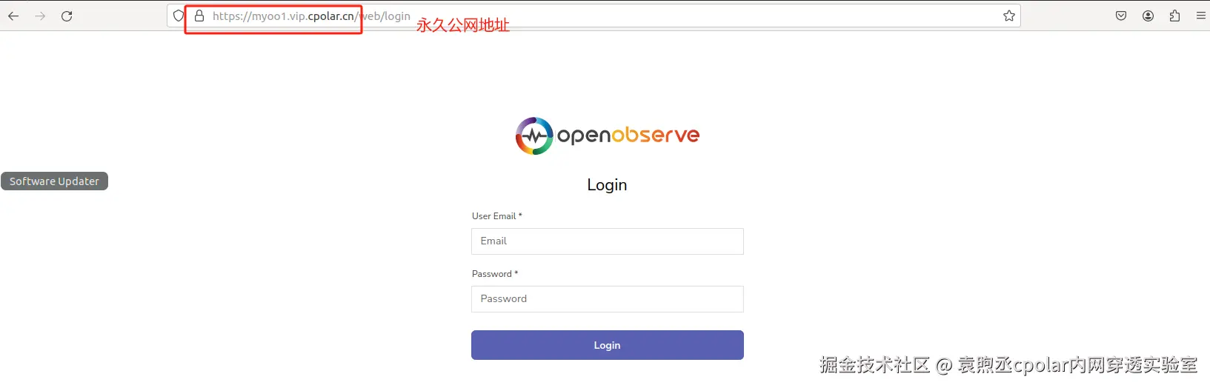Open the extensions puzzle icon
The image size is (1210, 388).
click(1174, 16)
